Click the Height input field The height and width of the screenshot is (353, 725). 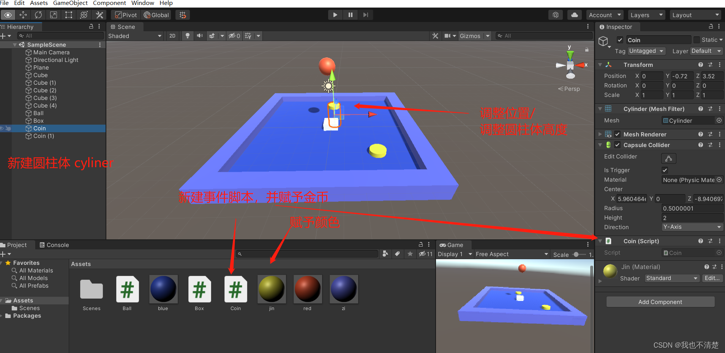[x=692, y=218]
